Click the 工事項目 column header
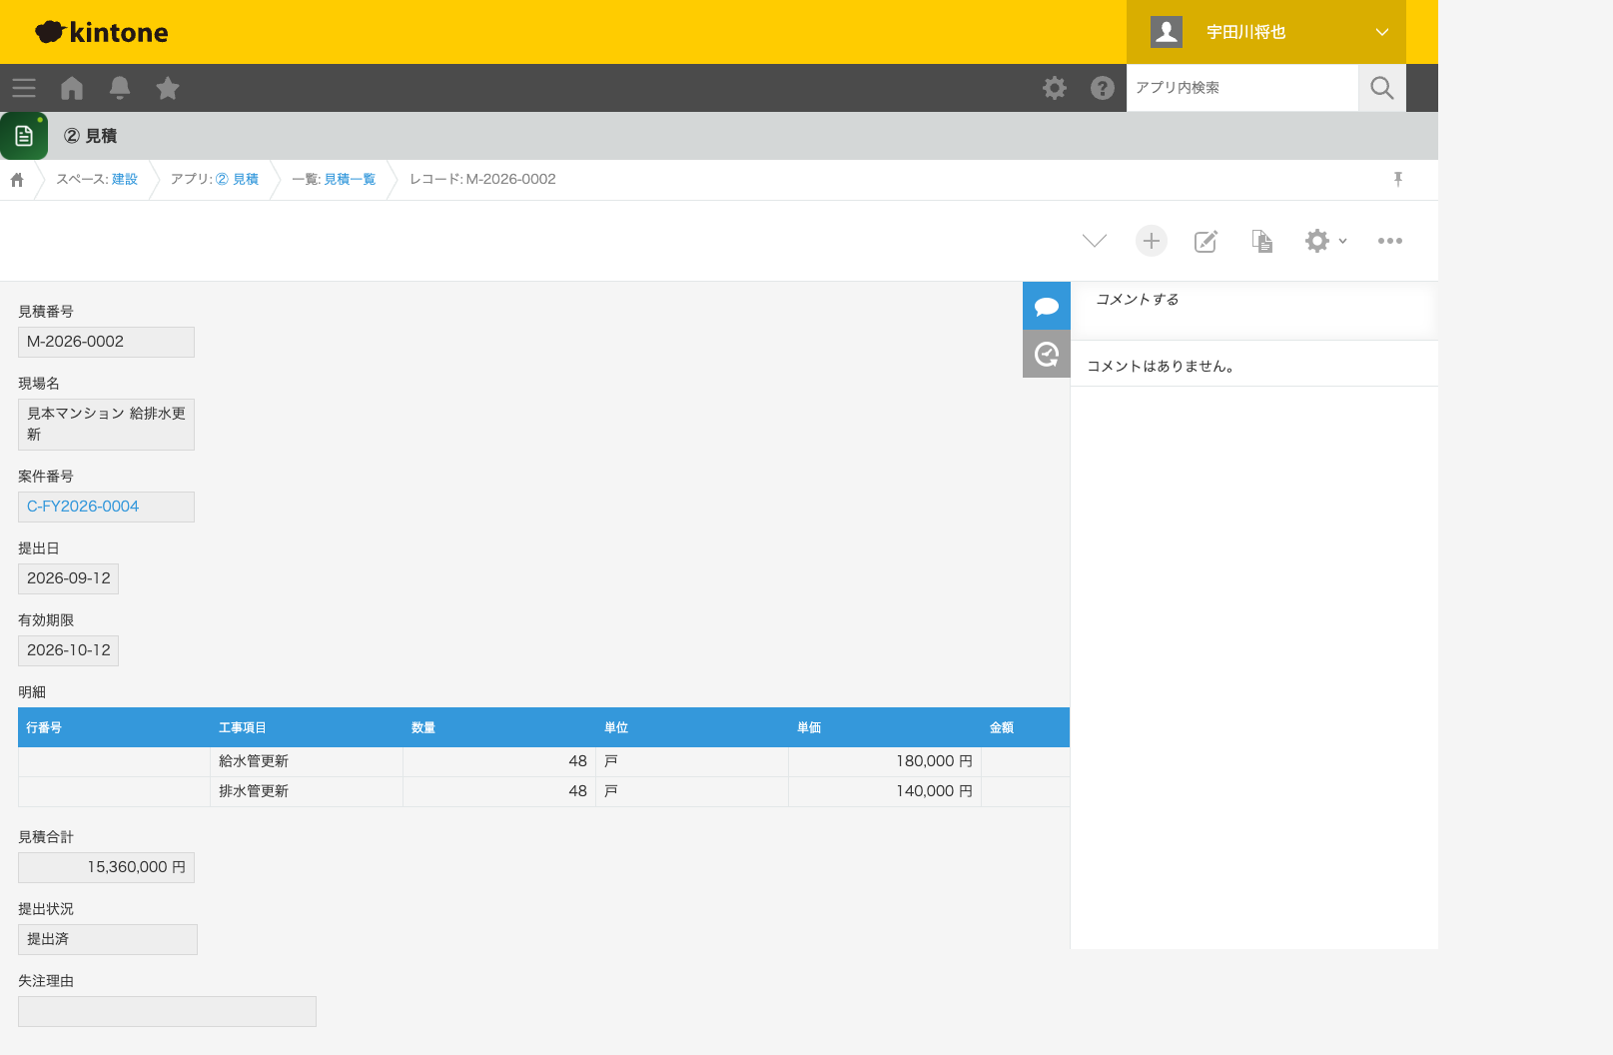This screenshot has width=1613, height=1055. point(307,727)
